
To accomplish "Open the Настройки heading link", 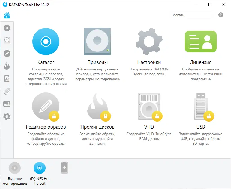I will (x=149, y=62).
